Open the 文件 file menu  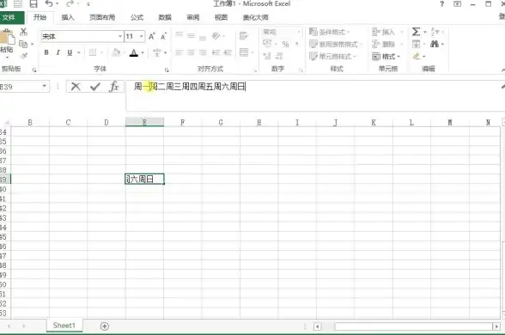pyautogui.click(x=12, y=17)
